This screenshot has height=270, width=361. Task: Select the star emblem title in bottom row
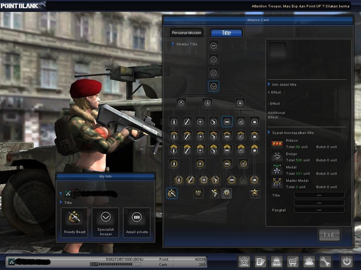(198, 193)
